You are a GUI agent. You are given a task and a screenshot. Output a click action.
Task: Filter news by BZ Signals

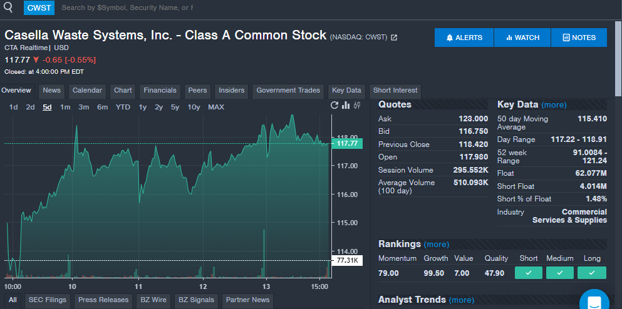point(196,300)
